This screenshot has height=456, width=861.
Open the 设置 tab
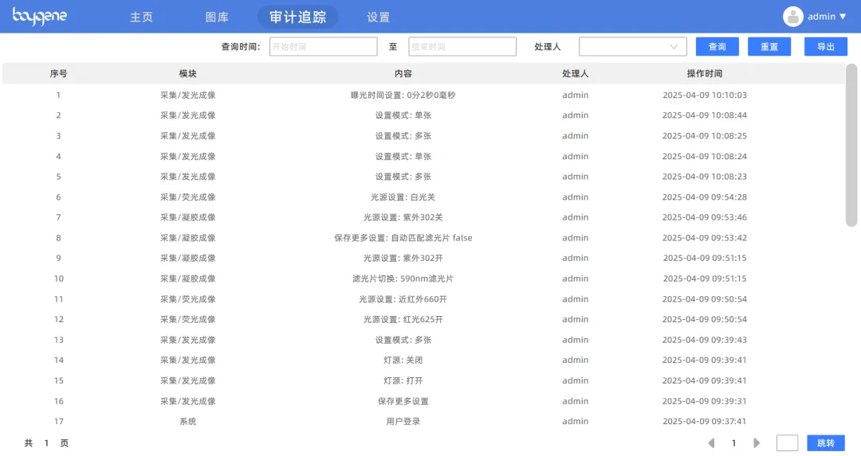[x=378, y=17]
